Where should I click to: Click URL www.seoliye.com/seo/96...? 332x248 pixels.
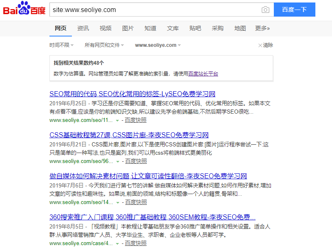pyautogui.click(x=81, y=161)
